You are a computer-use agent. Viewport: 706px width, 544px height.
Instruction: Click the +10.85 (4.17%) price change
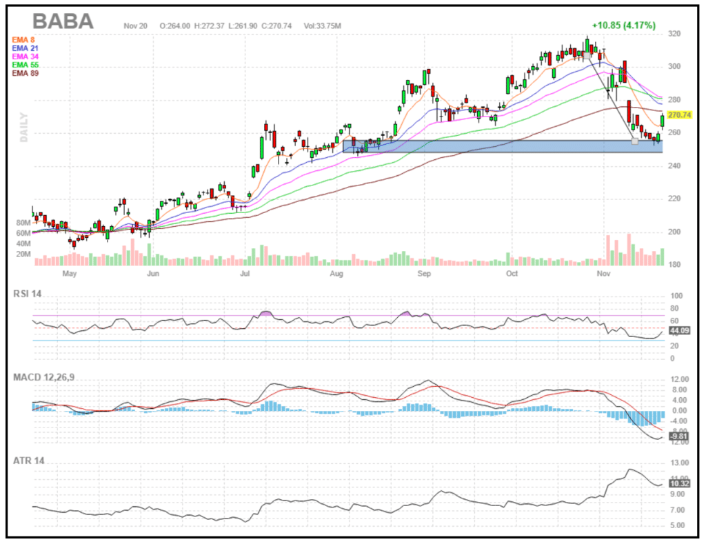tap(623, 26)
